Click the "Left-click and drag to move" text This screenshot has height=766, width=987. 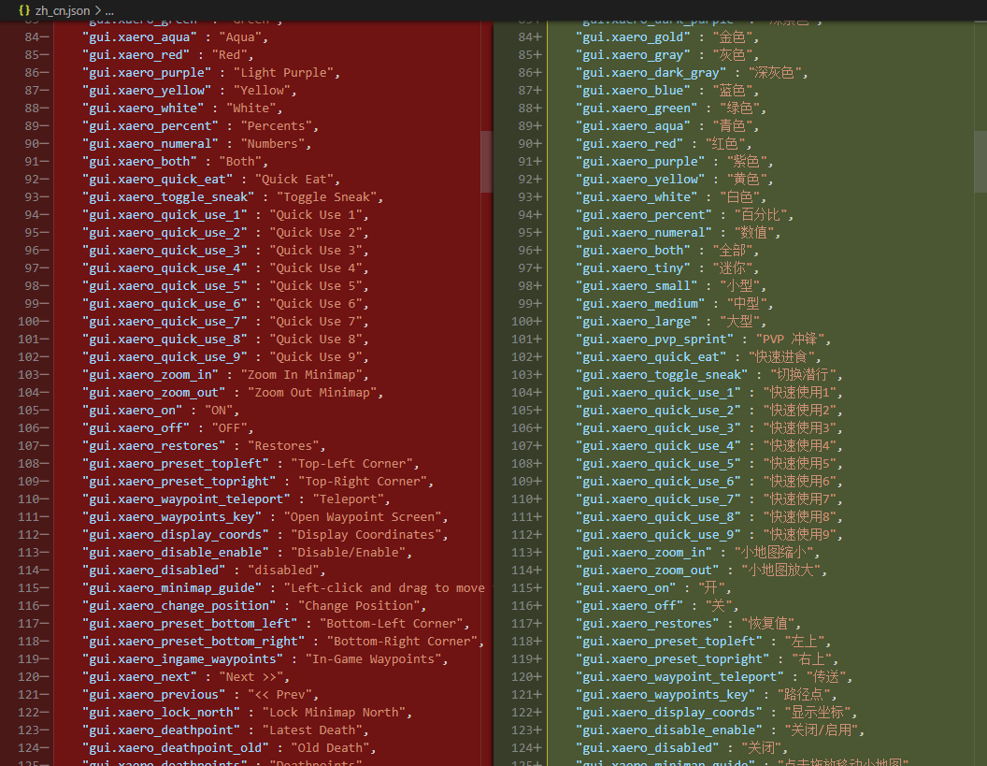click(387, 587)
